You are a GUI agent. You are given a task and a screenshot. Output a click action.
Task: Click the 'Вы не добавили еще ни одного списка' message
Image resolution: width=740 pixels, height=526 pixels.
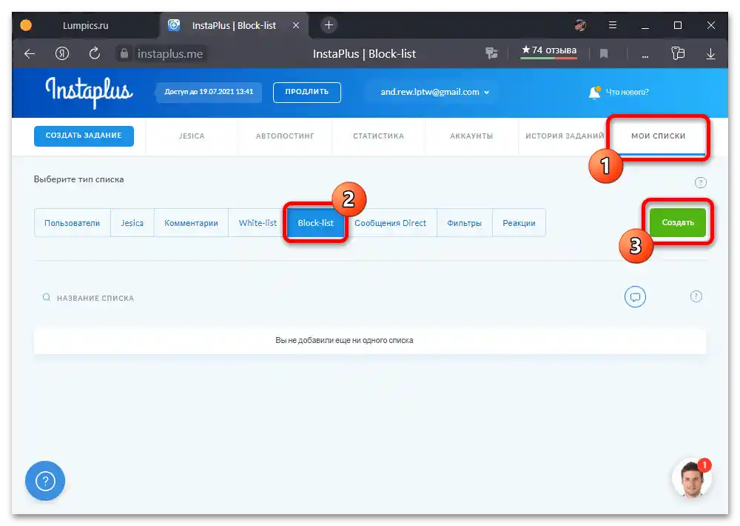coord(344,340)
